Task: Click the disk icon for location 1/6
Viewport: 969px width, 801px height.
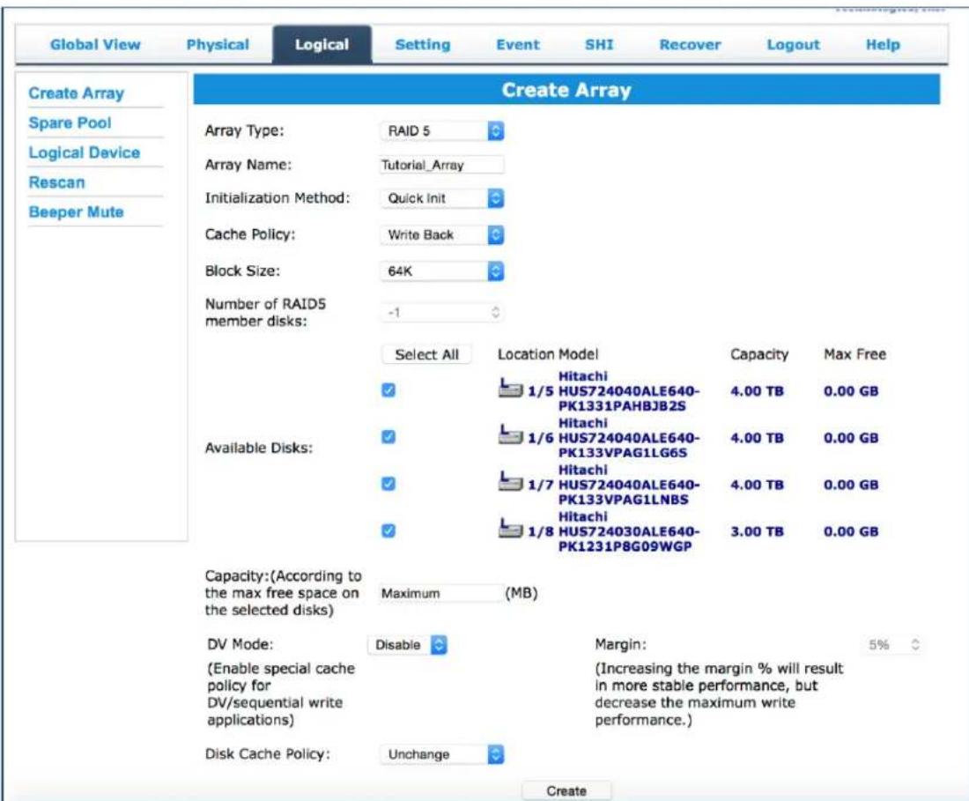Action: pos(510,435)
